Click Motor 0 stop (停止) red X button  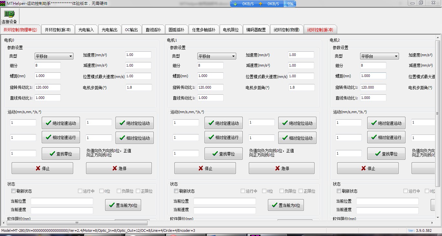(x=42, y=168)
